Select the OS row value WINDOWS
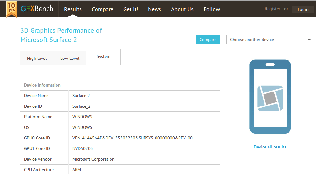This screenshot has height=174, width=316. point(82,127)
